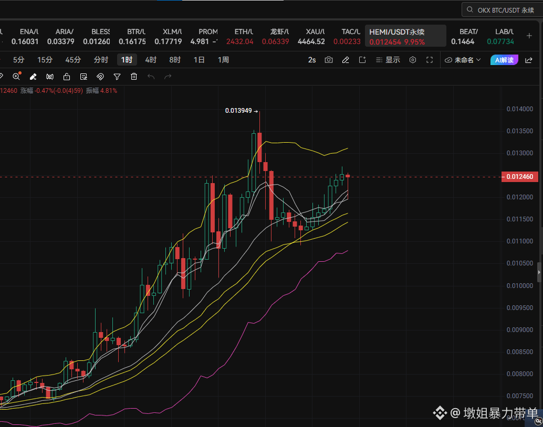
Task: Select the zoom-in magnifier tool
Action: point(16,77)
